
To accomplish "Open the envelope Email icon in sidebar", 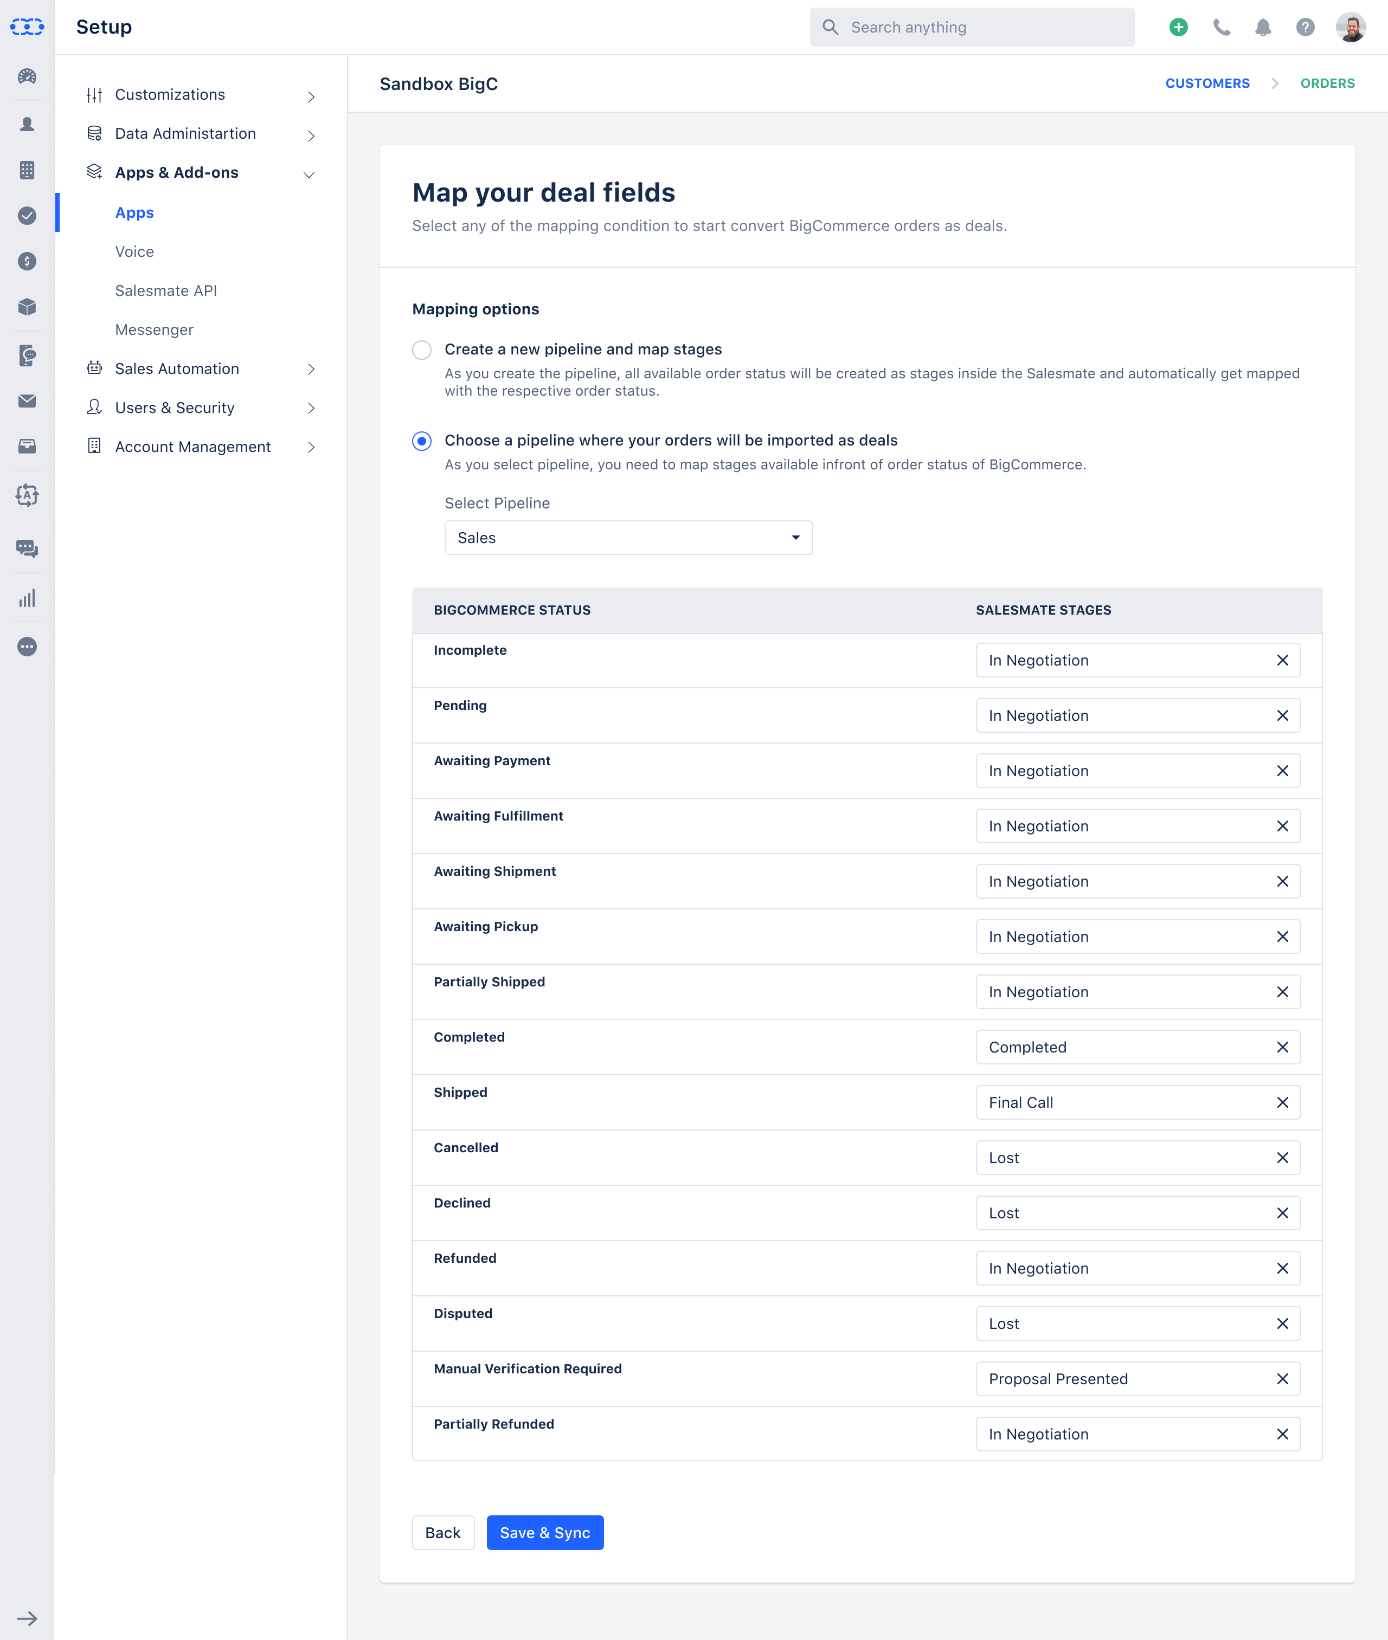I will 27,401.
